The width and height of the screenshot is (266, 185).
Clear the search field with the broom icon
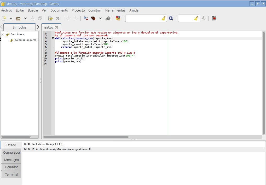[x=164, y=18]
